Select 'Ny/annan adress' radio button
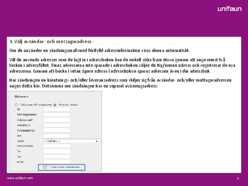The height and width of the screenshot is (186, 248). [55, 105]
